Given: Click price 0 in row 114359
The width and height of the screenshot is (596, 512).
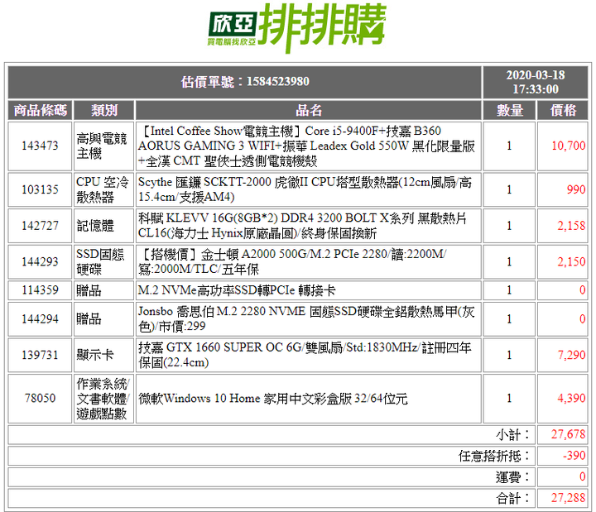Looking at the screenshot, I should (x=582, y=290).
